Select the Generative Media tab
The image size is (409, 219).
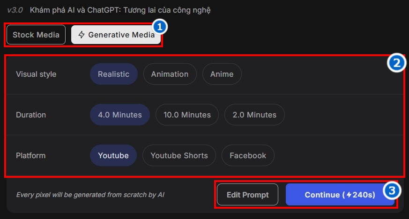click(116, 35)
